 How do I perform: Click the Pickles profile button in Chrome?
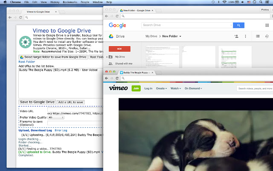(x=265, y=9)
